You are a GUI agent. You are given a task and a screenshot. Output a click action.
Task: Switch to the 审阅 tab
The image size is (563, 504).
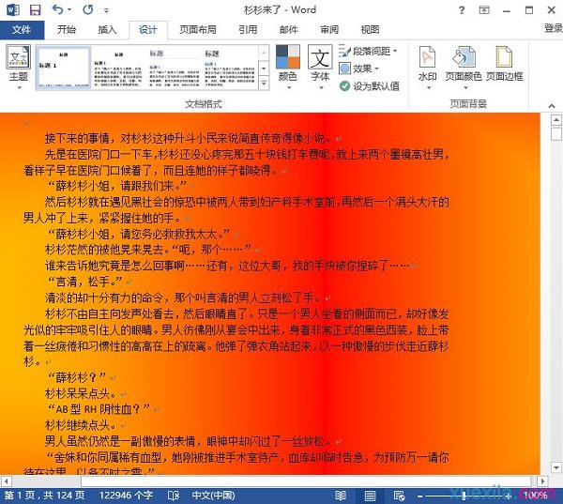tap(329, 30)
